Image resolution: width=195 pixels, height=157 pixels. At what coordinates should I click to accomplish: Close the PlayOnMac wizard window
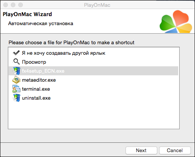coord(6,5)
